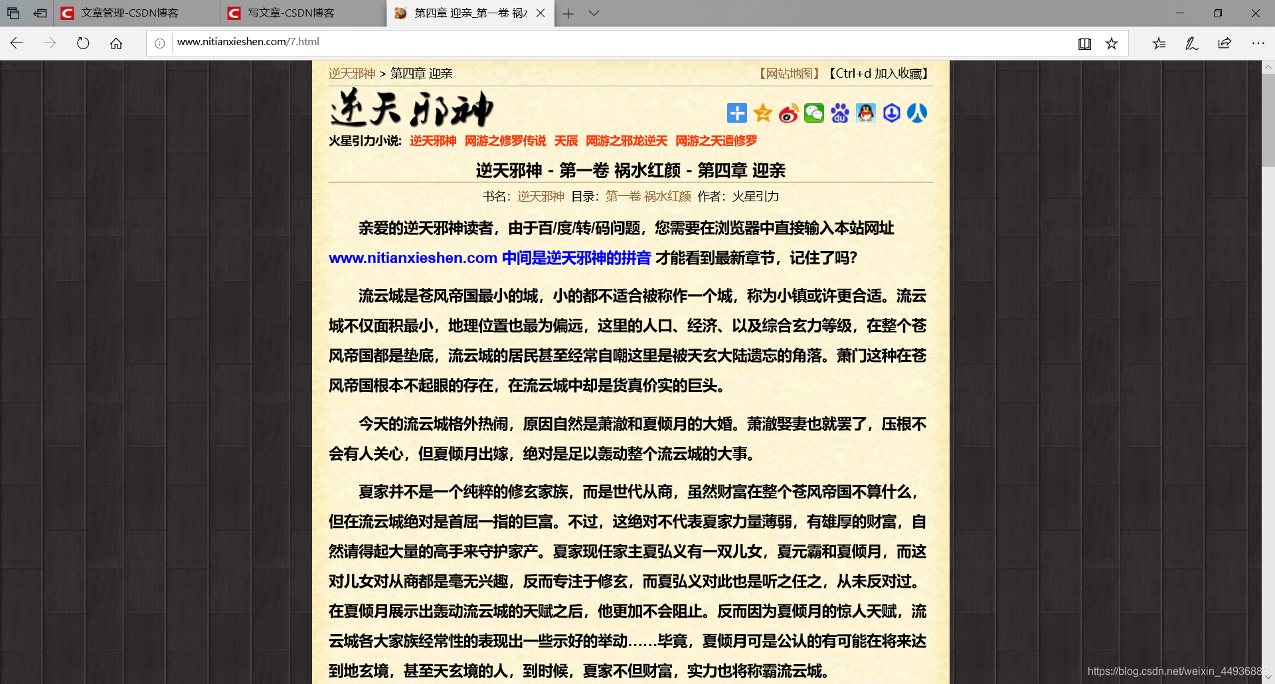
Task: Open 逆天邪神 breadcrumb link
Action: pos(352,74)
